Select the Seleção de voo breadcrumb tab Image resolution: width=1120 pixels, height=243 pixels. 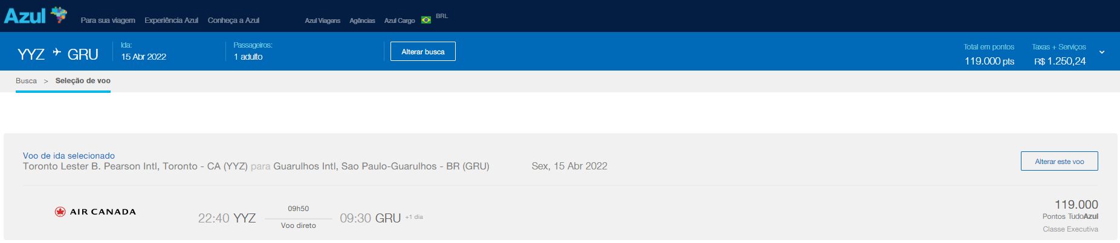pos(83,81)
